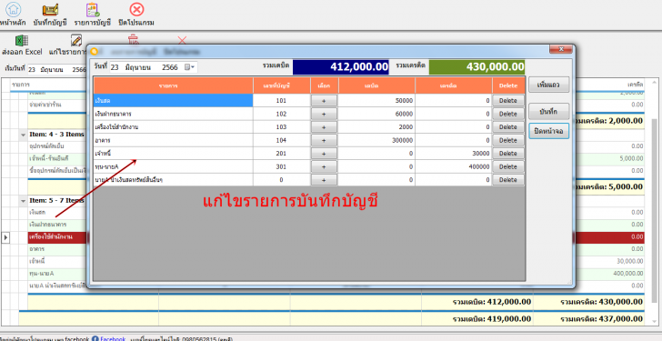The image size is (662, 341).
Task: Select the เครื่องใช้สำนักงาน cell in dialog grid
Action: [174, 127]
